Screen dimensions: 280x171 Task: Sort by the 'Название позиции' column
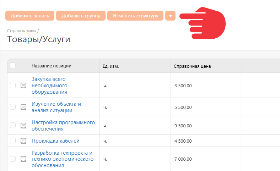pyautogui.click(x=52, y=66)
